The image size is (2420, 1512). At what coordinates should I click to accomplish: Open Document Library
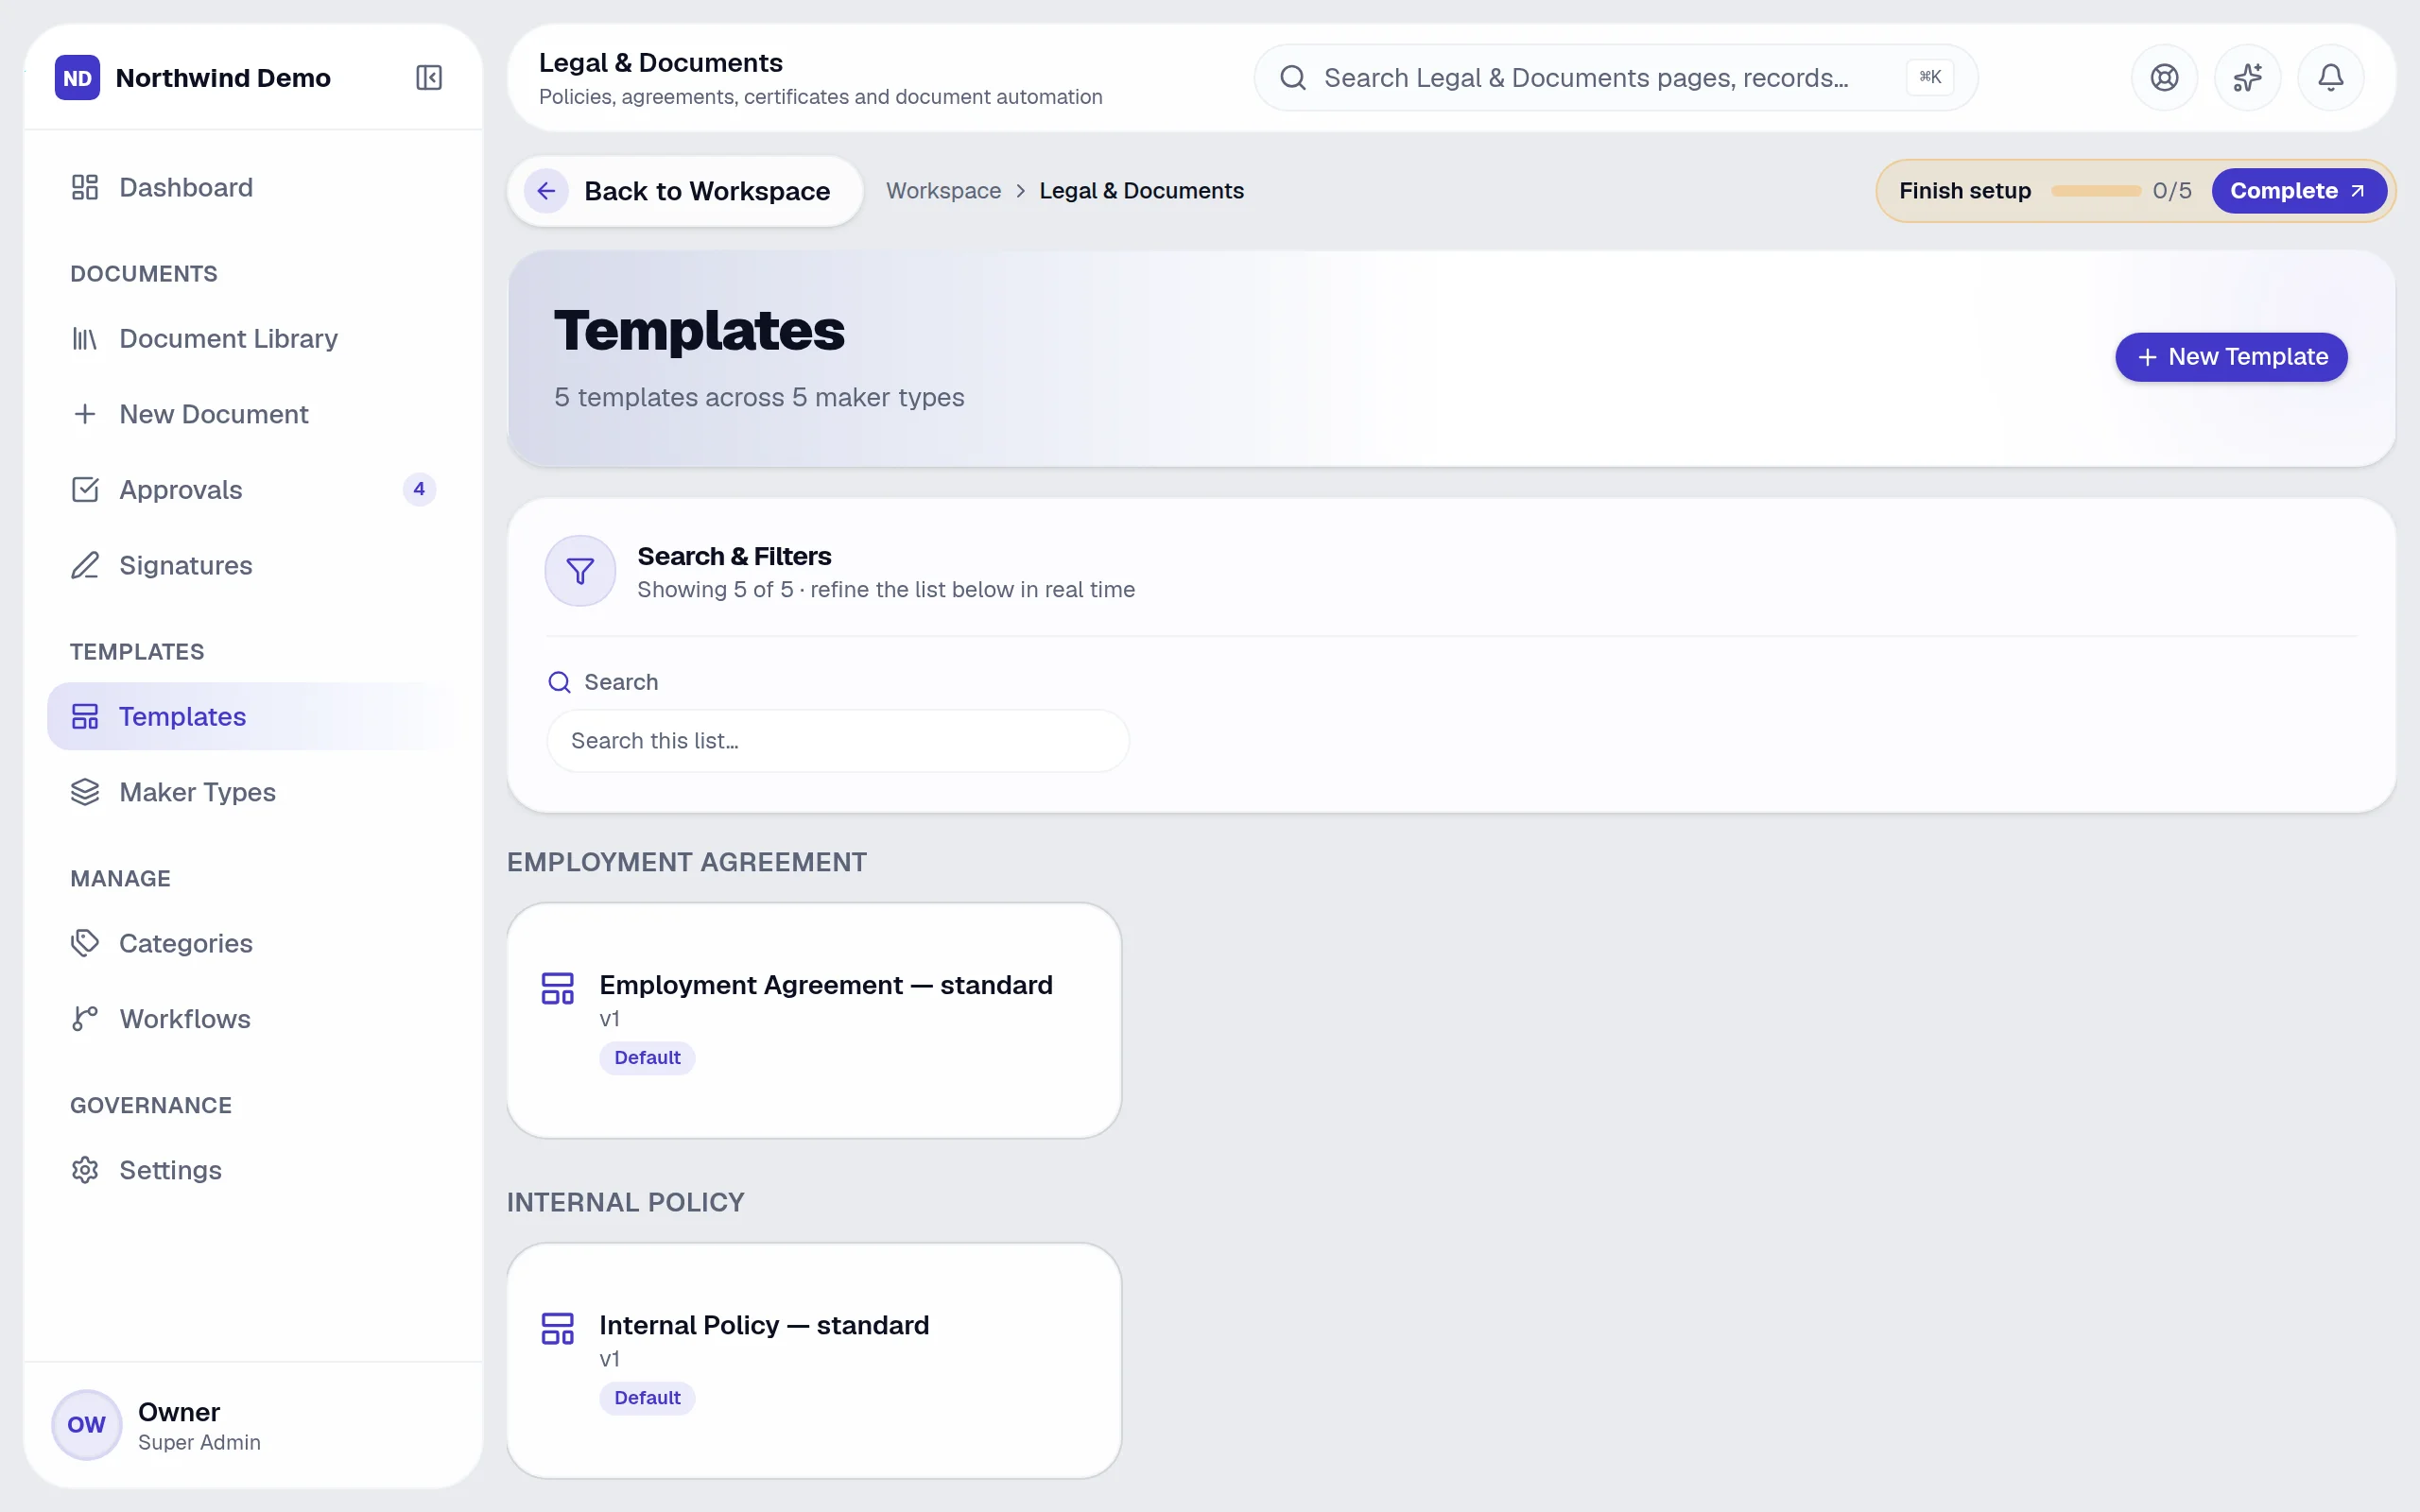pyautogui.click(x=253, y=338)
